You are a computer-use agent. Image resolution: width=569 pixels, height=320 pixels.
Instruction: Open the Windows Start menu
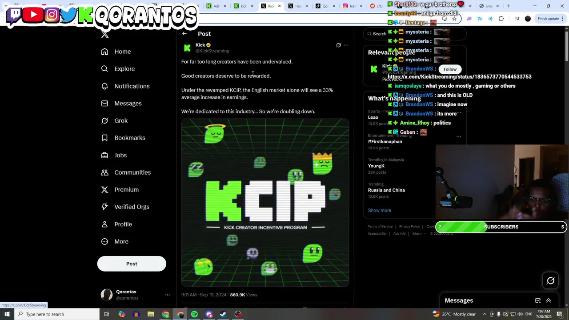7,314
